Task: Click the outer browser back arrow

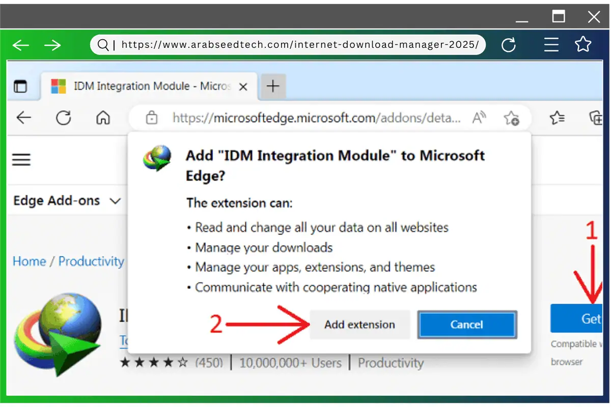Action: pyautogui.click(x=21, y=45)
